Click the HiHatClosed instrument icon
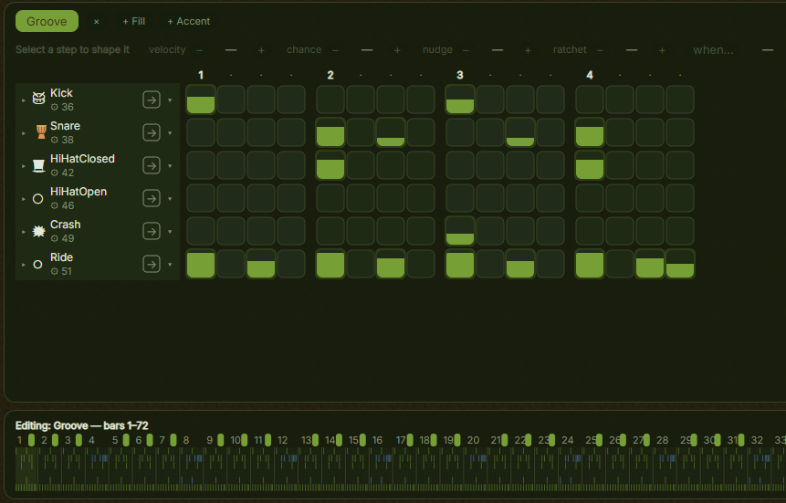Viewport: 786px width, 503px height. [38, 165]
